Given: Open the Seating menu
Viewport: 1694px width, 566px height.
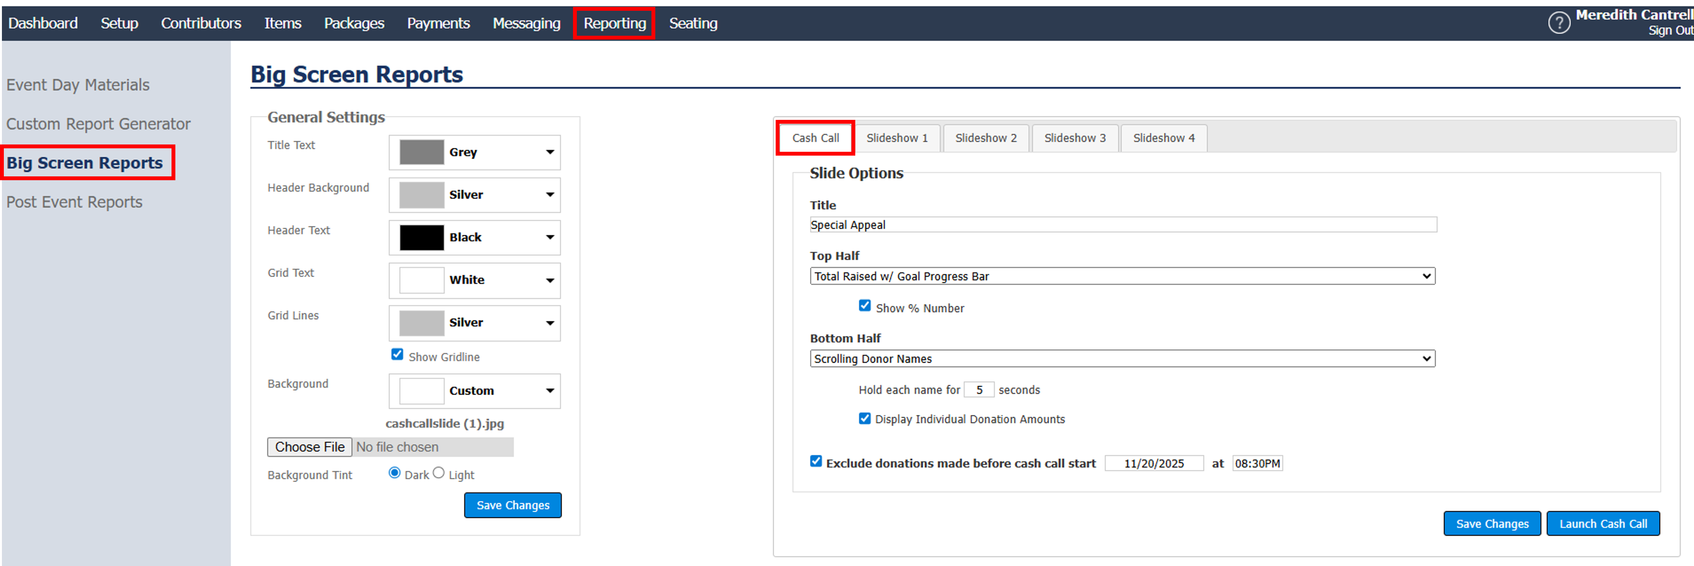Looking at the screenshot, I should click(x=693, y=24).
